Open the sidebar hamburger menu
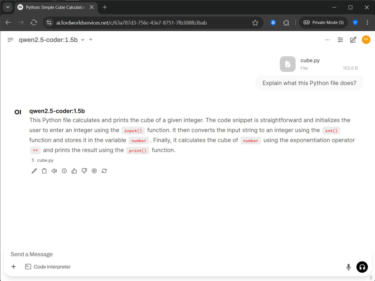The height and width of the screenshot is (281, 375). point(10,40)
